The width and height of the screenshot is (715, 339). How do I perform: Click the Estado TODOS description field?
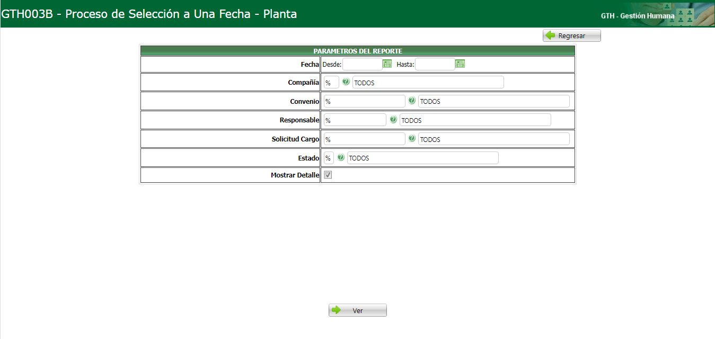click(x=422, y=157)
